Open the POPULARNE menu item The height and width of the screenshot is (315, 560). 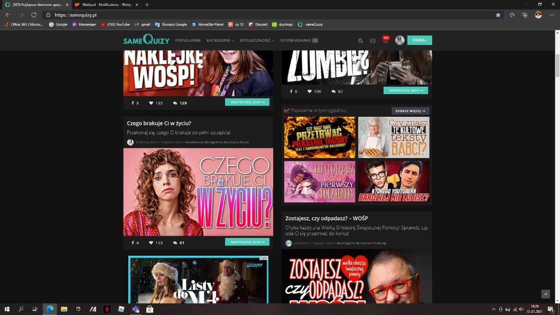tap(188, 40)
